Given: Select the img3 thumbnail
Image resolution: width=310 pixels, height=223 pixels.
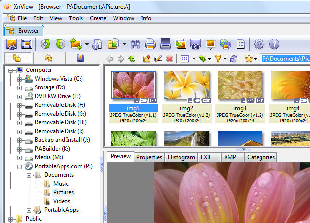Looking at the screenshot, I should (x=240, y=86).
